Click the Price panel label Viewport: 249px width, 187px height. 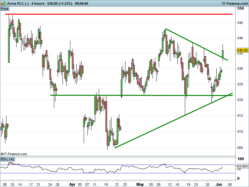5,9
